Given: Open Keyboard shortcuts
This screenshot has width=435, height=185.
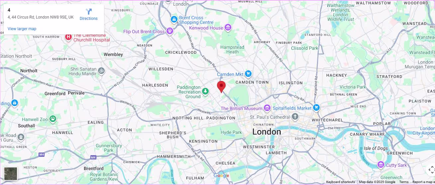Looking at the screenshot, I should pos(341,182).
